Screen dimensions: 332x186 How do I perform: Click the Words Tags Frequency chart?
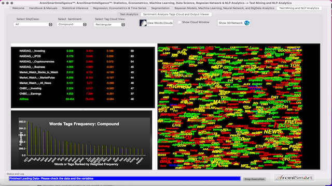81,140
